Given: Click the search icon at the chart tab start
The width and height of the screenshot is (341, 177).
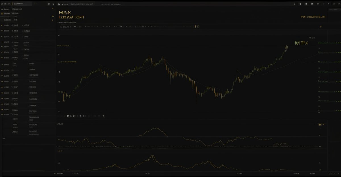Looking at the screenshot, I should pyautogui.click(x=59, y=5).
